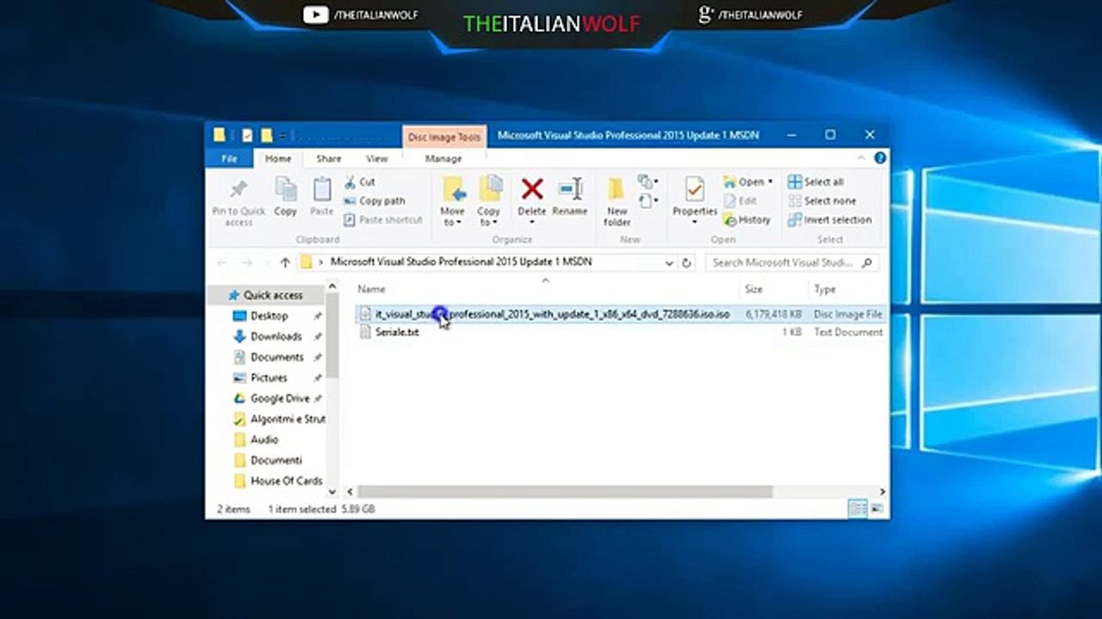Select the Seriale.txt file
This screenshot has width=1102, height=619.
click(x=397, y=332)
